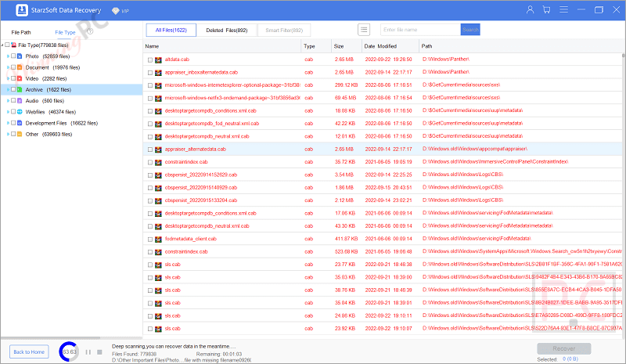Select the Smart Filter(892) tab
Viewport: 626px width, 364px height.
(284, 30)
